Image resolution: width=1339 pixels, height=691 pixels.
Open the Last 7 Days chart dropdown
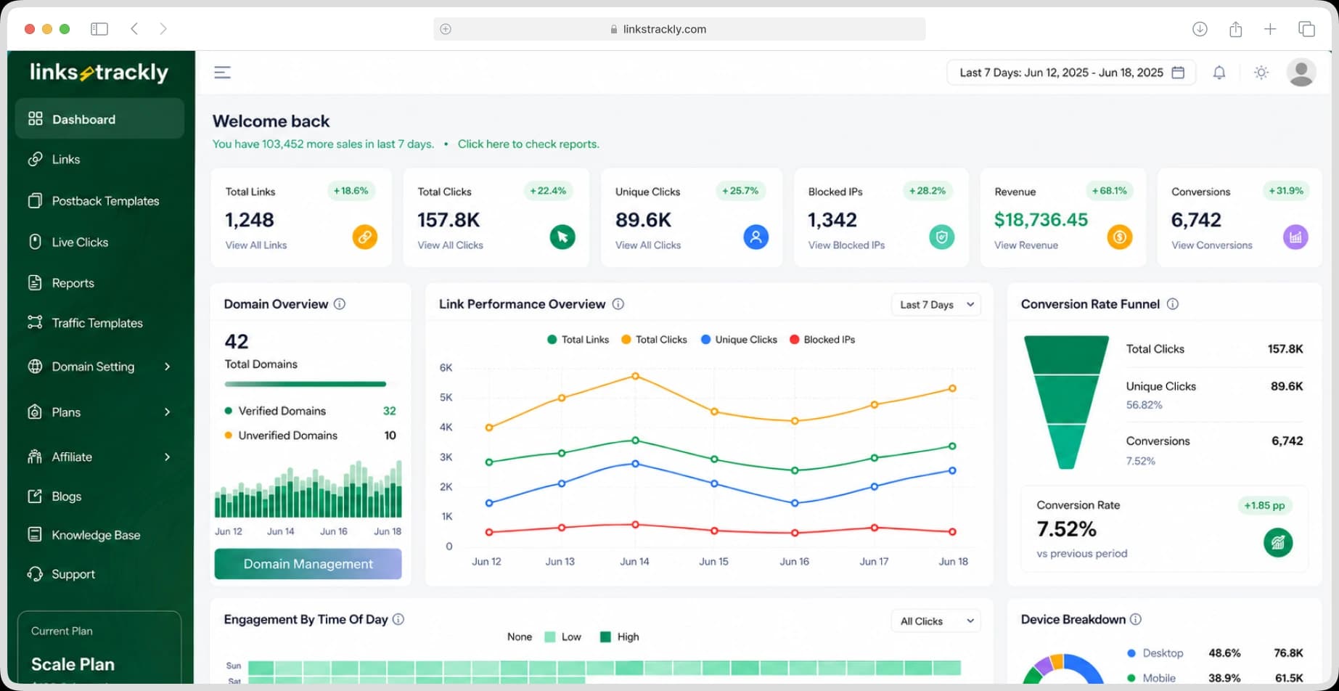[936, 305]
